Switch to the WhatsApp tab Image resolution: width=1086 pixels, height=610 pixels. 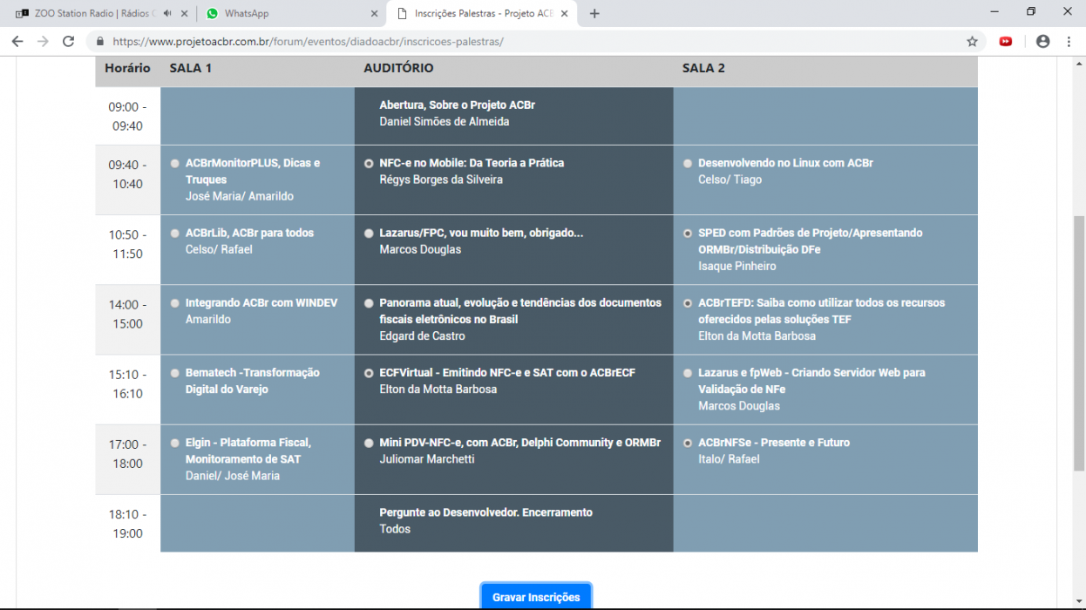pyautogui.click(x=291, y=13)
